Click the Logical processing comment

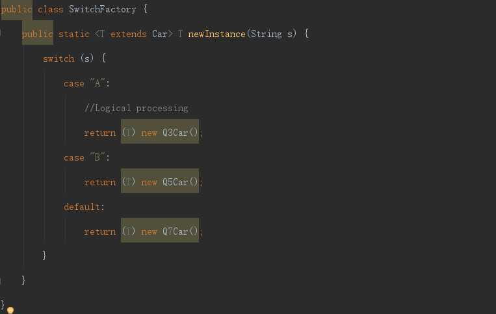137,108
